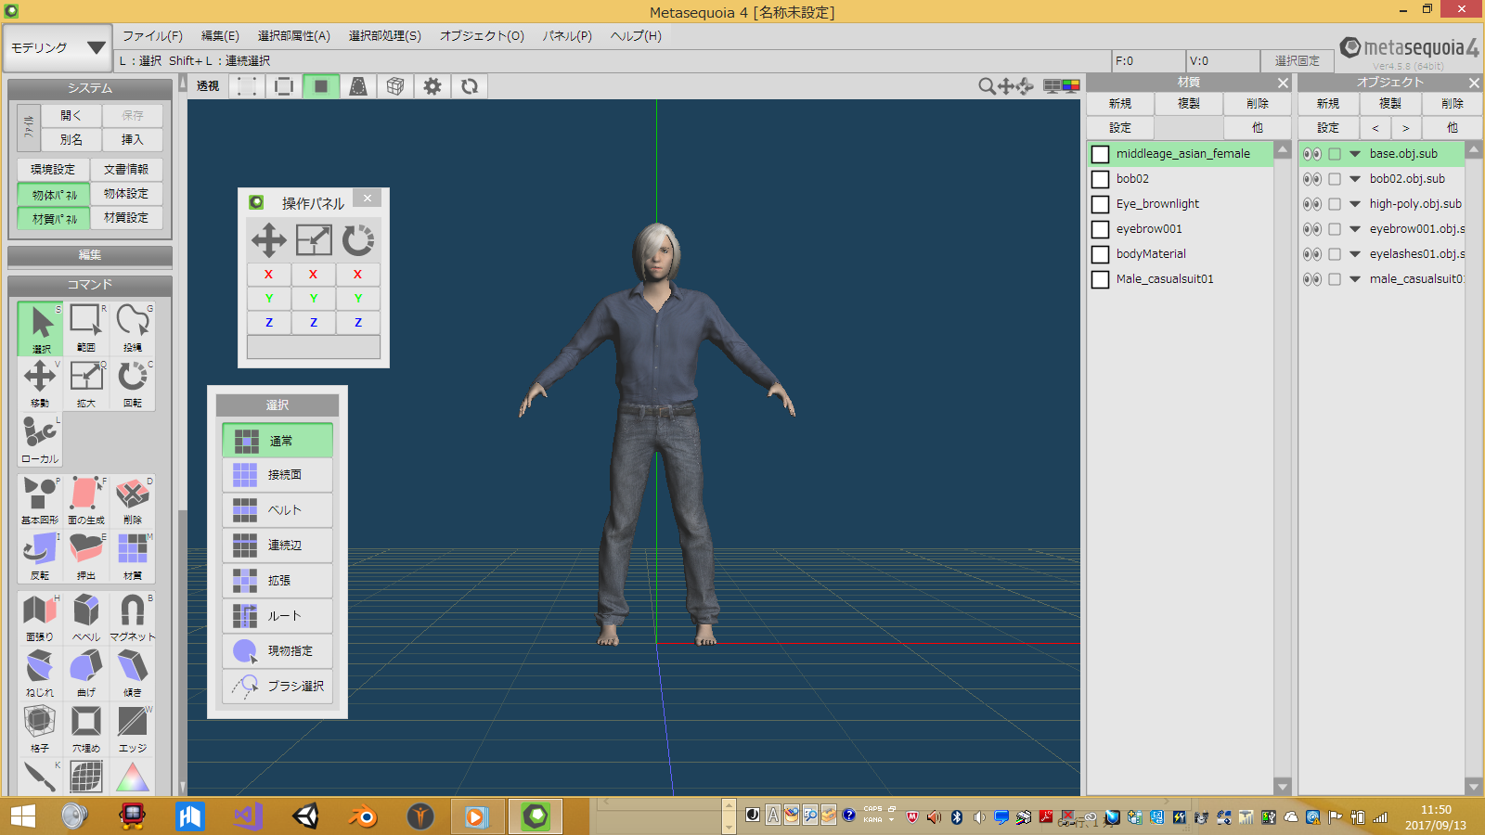
Task: Toggle checkbox for Eye_brownlight material
Action: tap(1101, 204)
